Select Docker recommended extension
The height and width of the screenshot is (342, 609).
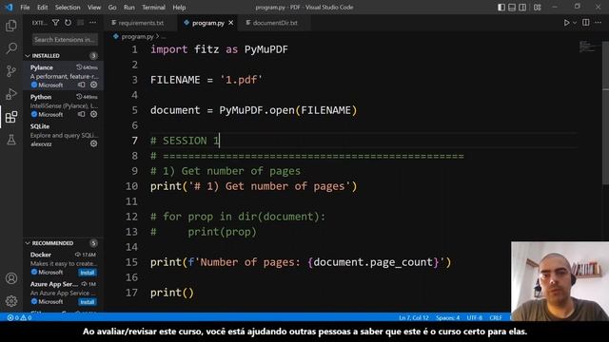point(64,263)
